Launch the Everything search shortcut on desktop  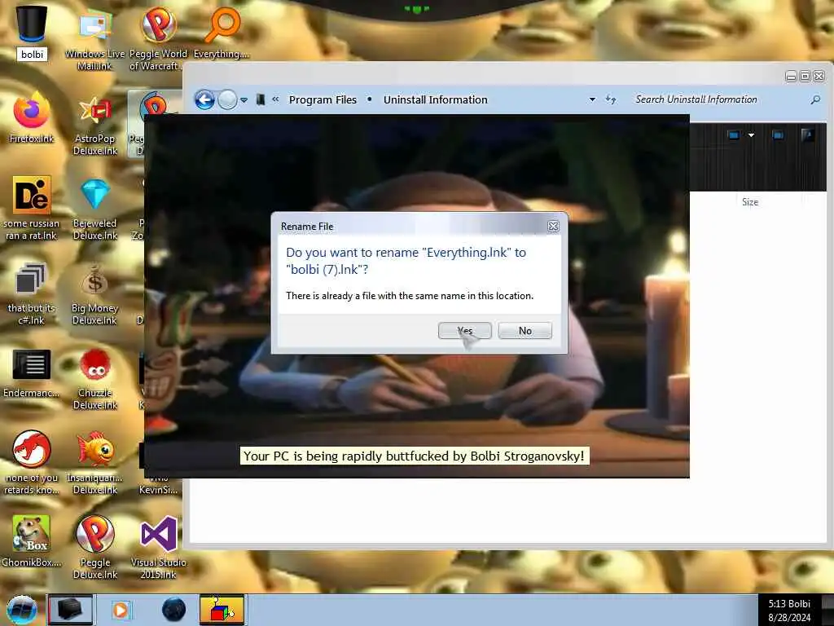(x=222, y=33)
